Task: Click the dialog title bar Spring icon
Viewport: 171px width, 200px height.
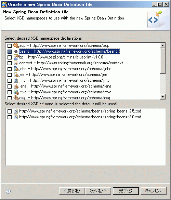Action: (4, 4)
